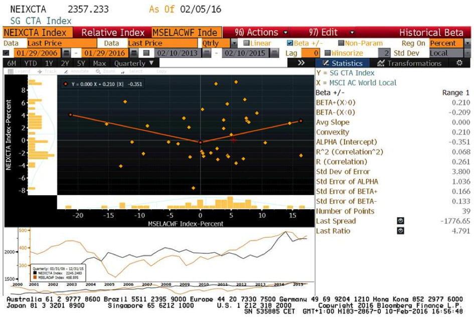Viewport: 474px width, 318px height.
Task: Click the Last Spread value -1776.65
Action: (455, 221)
